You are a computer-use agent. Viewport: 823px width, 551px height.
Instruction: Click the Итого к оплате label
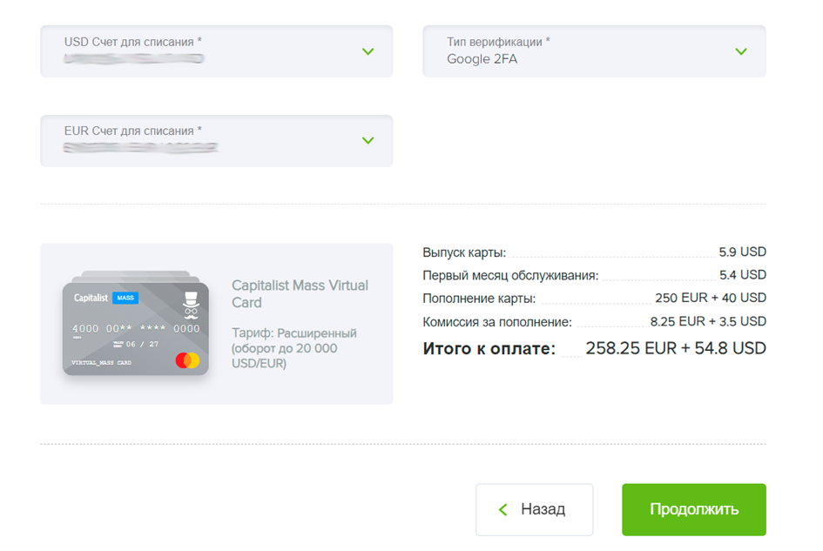489,348
